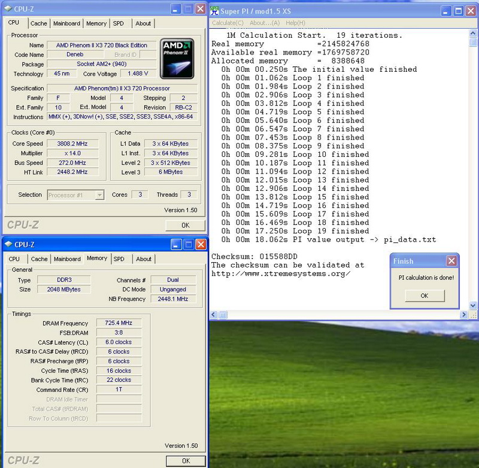Screen dimensions: 479x468
Task: Click the DDR3 memory type value
Action: pyautogui.click(x=64, y=279)
